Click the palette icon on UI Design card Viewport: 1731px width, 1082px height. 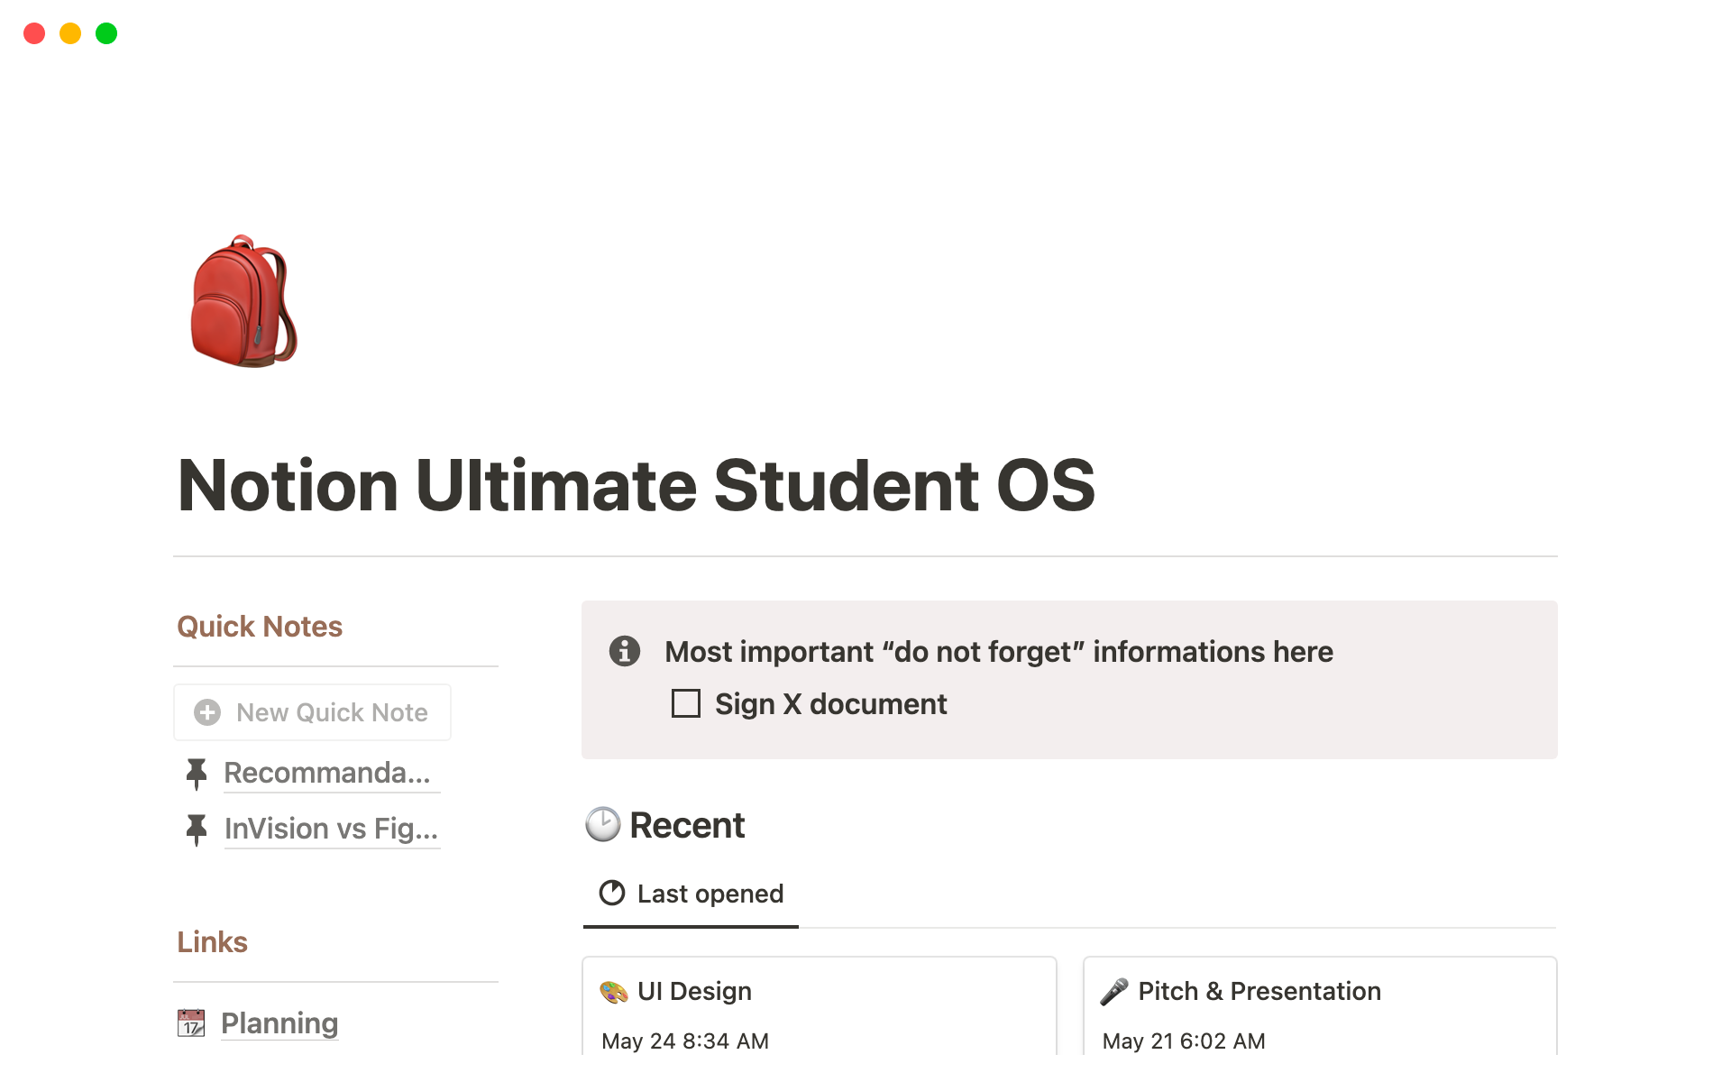[x=614, y=992]
